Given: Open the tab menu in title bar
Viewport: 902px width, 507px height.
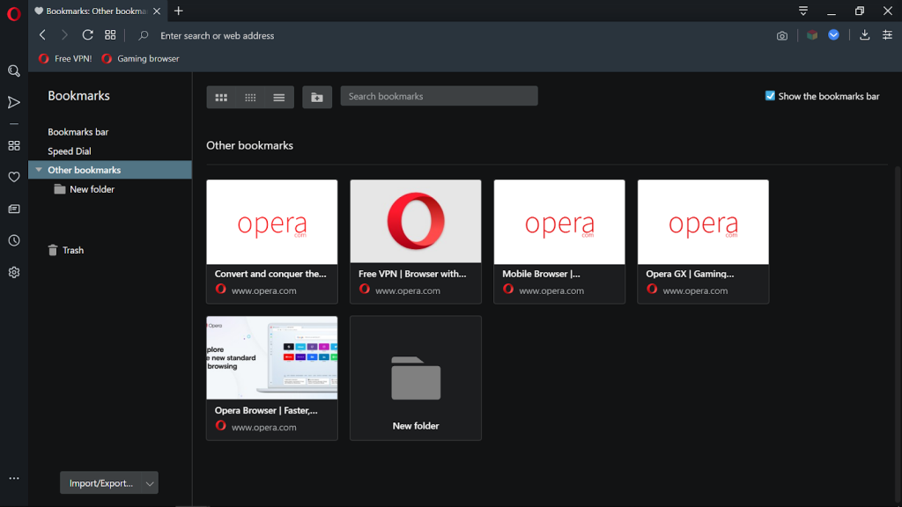Looking at the screenshot, I should click(803, 11).
